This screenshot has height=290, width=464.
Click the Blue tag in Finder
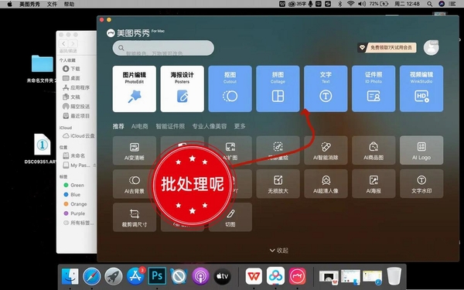(72, 195)
